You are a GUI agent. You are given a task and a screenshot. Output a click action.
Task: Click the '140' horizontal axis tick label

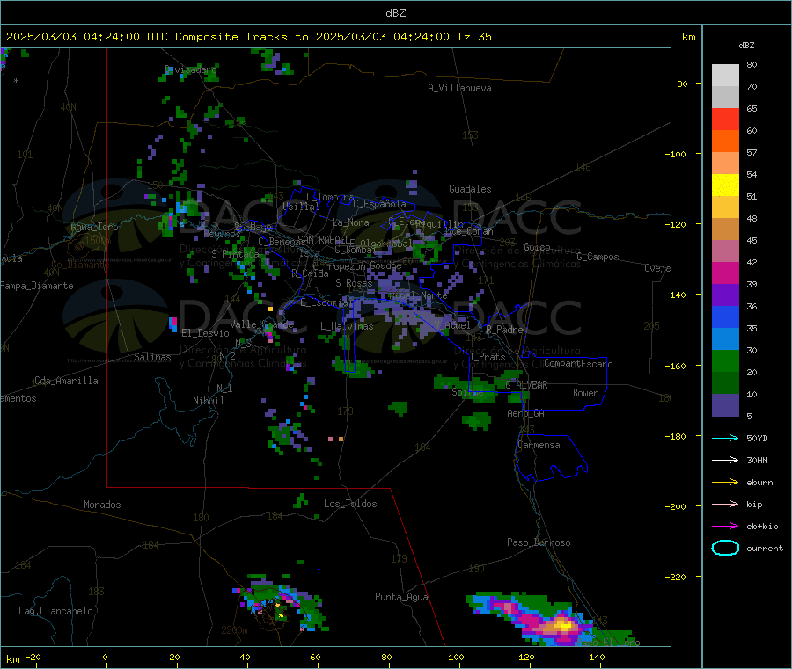597,657
